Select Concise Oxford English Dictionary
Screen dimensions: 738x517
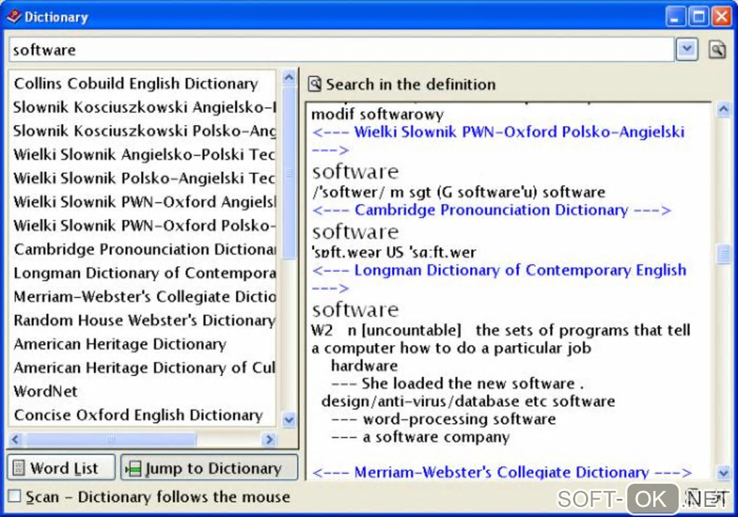[142, 415]
